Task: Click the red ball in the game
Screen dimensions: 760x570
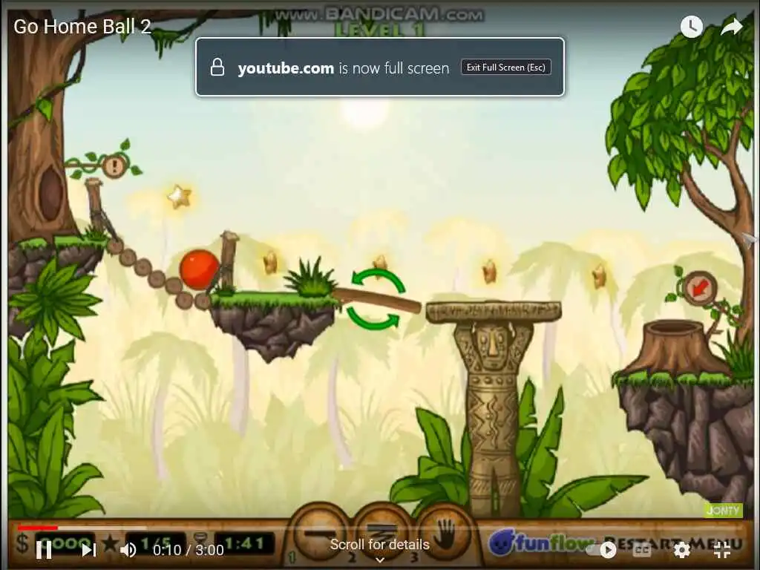Action: coord(199,269)
